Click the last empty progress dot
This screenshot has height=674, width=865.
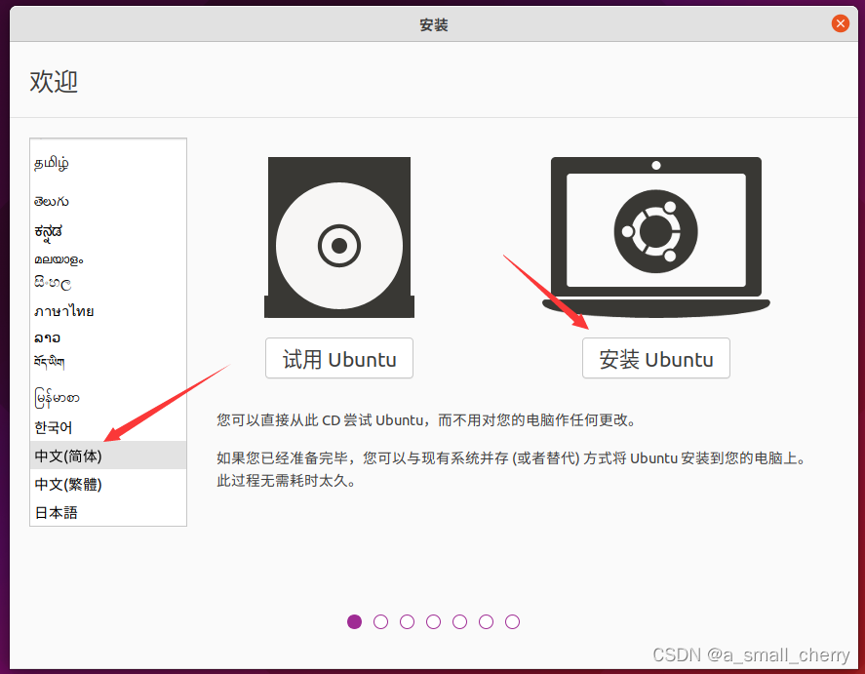[513, 621]
